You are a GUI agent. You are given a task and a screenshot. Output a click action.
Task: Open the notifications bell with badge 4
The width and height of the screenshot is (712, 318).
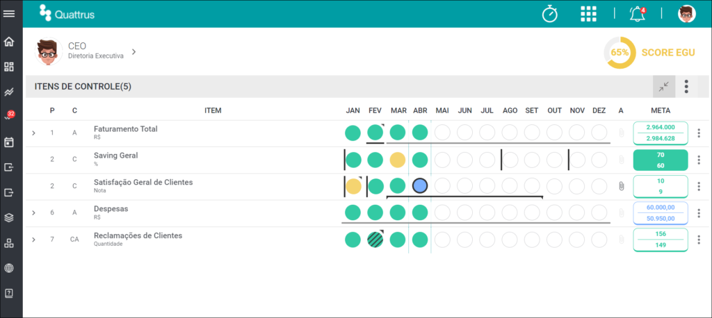638,14
